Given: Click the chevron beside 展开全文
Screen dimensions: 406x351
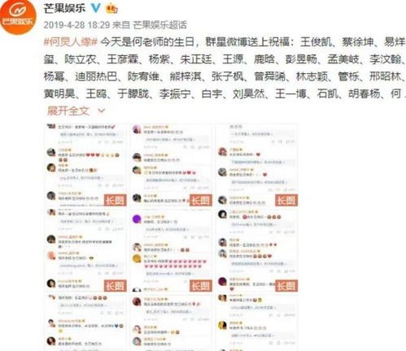Looking at the screenshot, I should 101,110.
